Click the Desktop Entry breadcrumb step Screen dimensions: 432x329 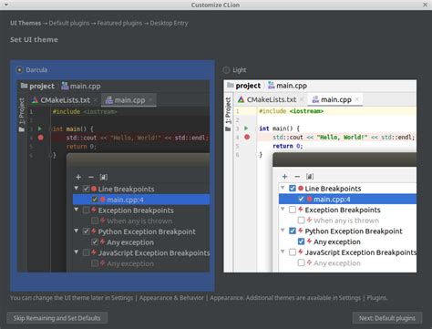(169, 23)
